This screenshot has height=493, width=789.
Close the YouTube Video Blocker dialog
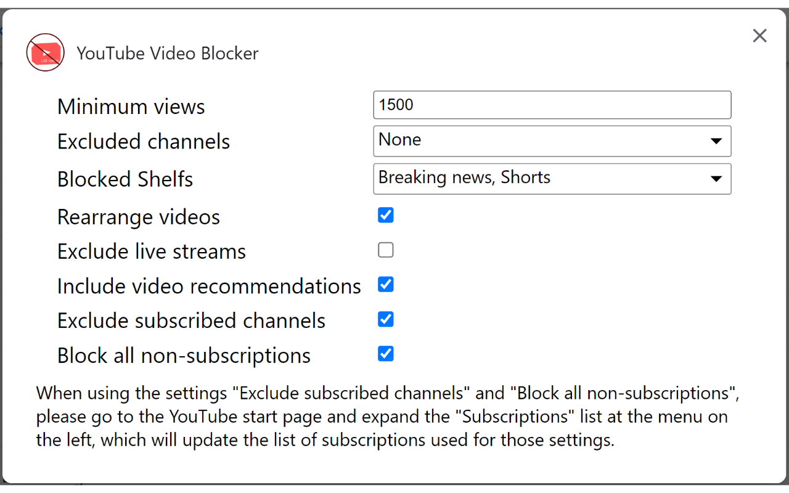point(759,36)
